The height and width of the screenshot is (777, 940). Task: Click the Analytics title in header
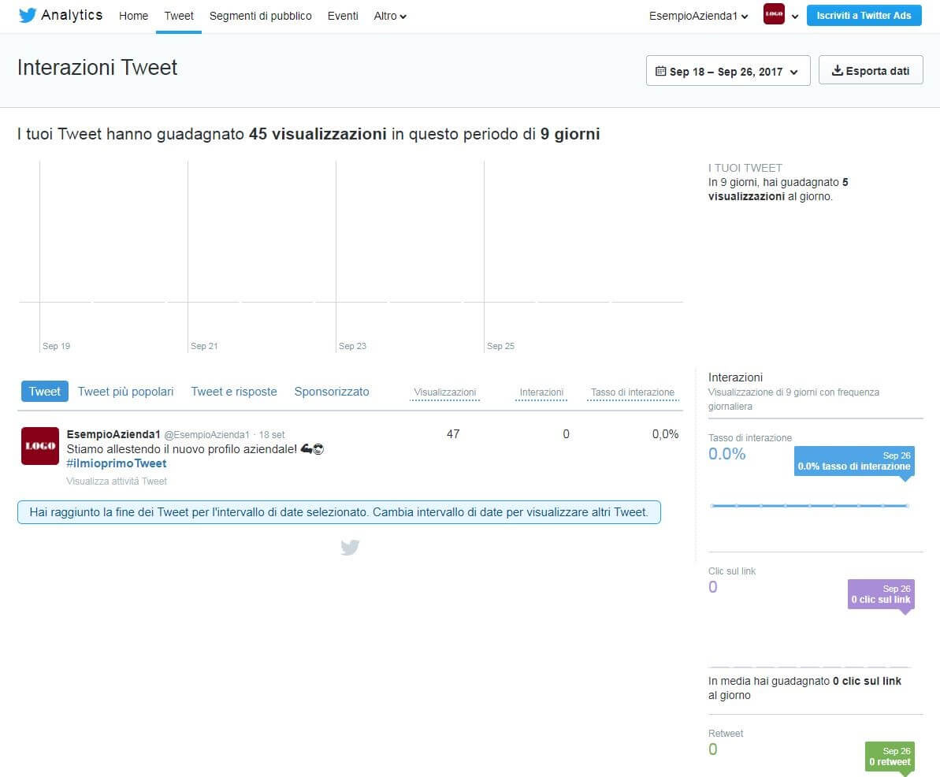click(x=72, y=15)
